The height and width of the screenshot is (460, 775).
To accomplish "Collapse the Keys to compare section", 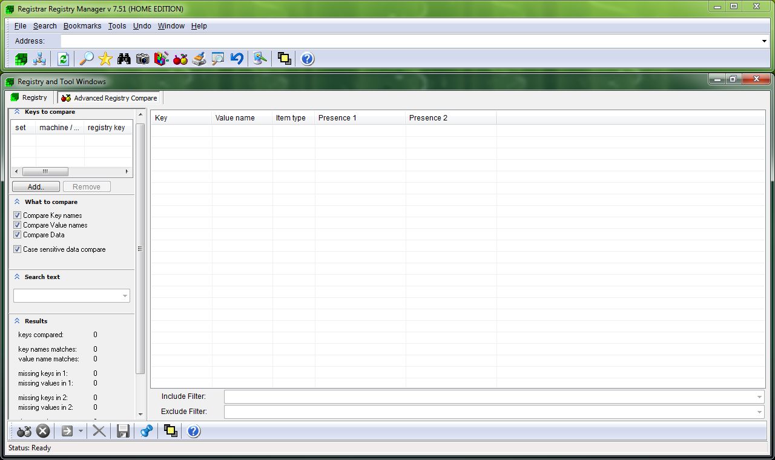I will [17, 112].
